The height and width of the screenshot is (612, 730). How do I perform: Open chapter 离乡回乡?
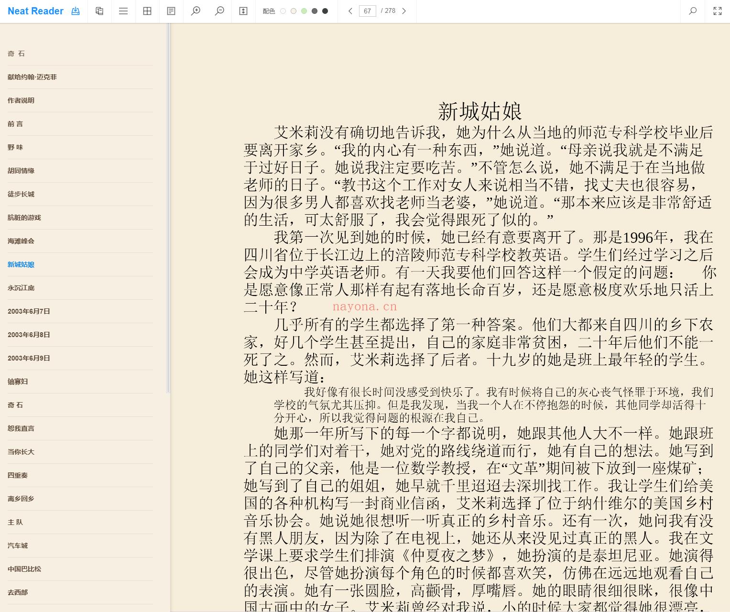click(x=21, y=499)
